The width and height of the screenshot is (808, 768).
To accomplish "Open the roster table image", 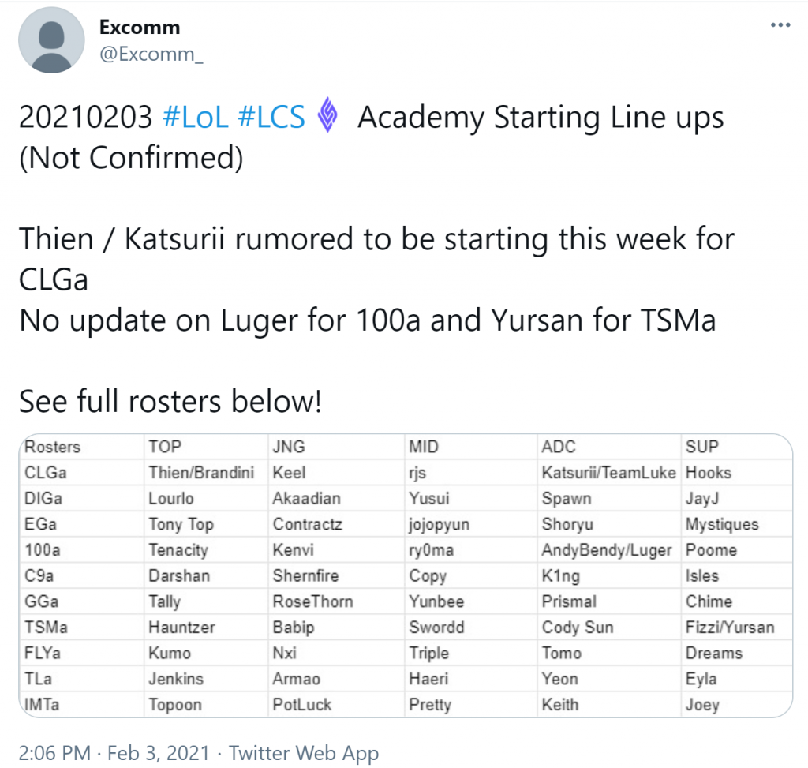I will tap(406, 575).
